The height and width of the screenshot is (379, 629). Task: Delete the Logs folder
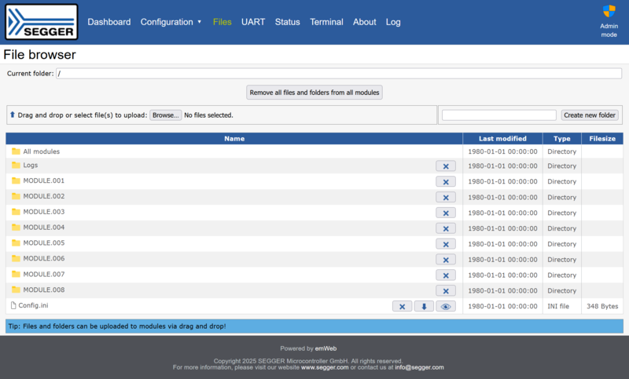(446, 166)
